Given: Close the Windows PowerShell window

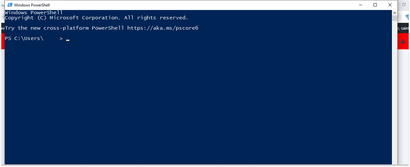Looking at the screenshot, I should tap(390, 5).
